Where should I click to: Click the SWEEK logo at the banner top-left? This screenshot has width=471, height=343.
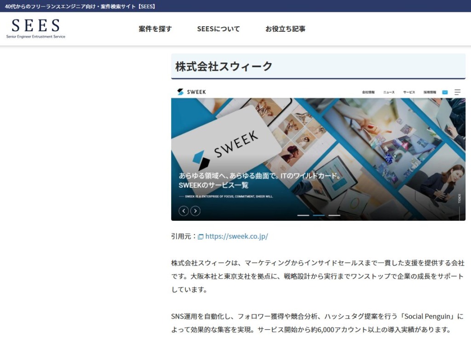click(191, 92)
